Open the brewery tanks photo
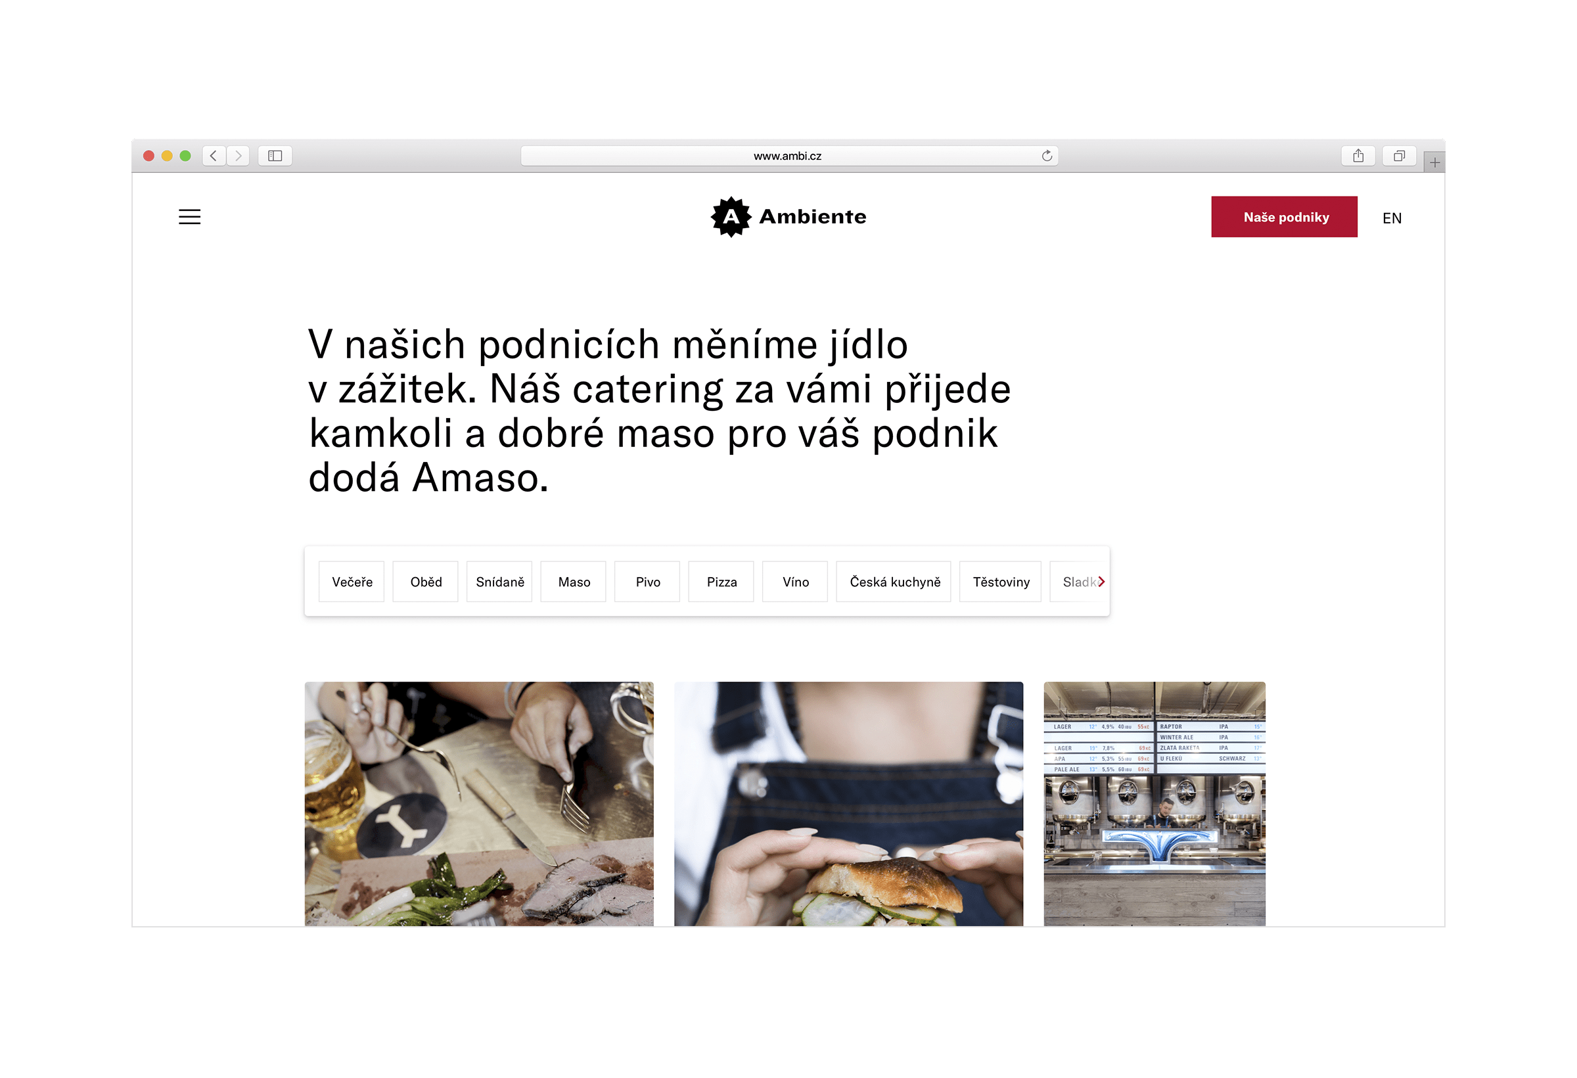1577x1078 pixels. coord(1154,804)
